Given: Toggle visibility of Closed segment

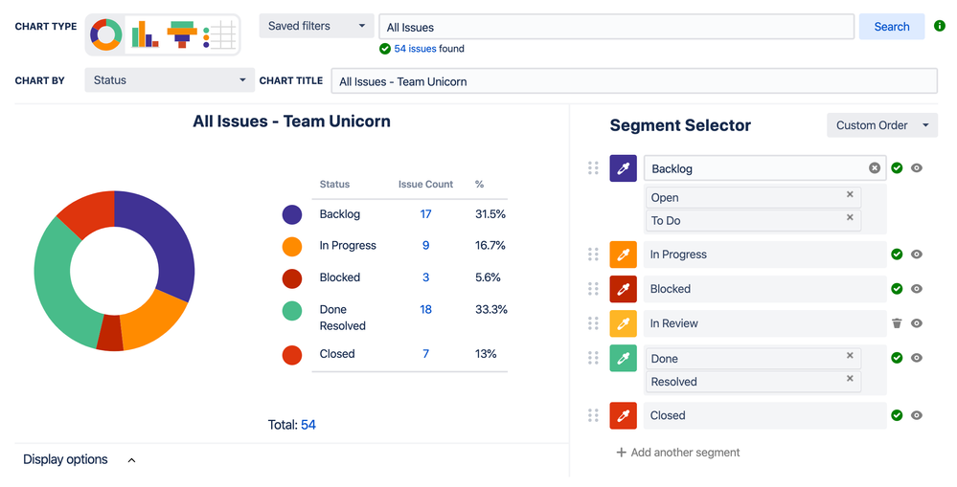Looking at the screenshot, I should [917, 415].
